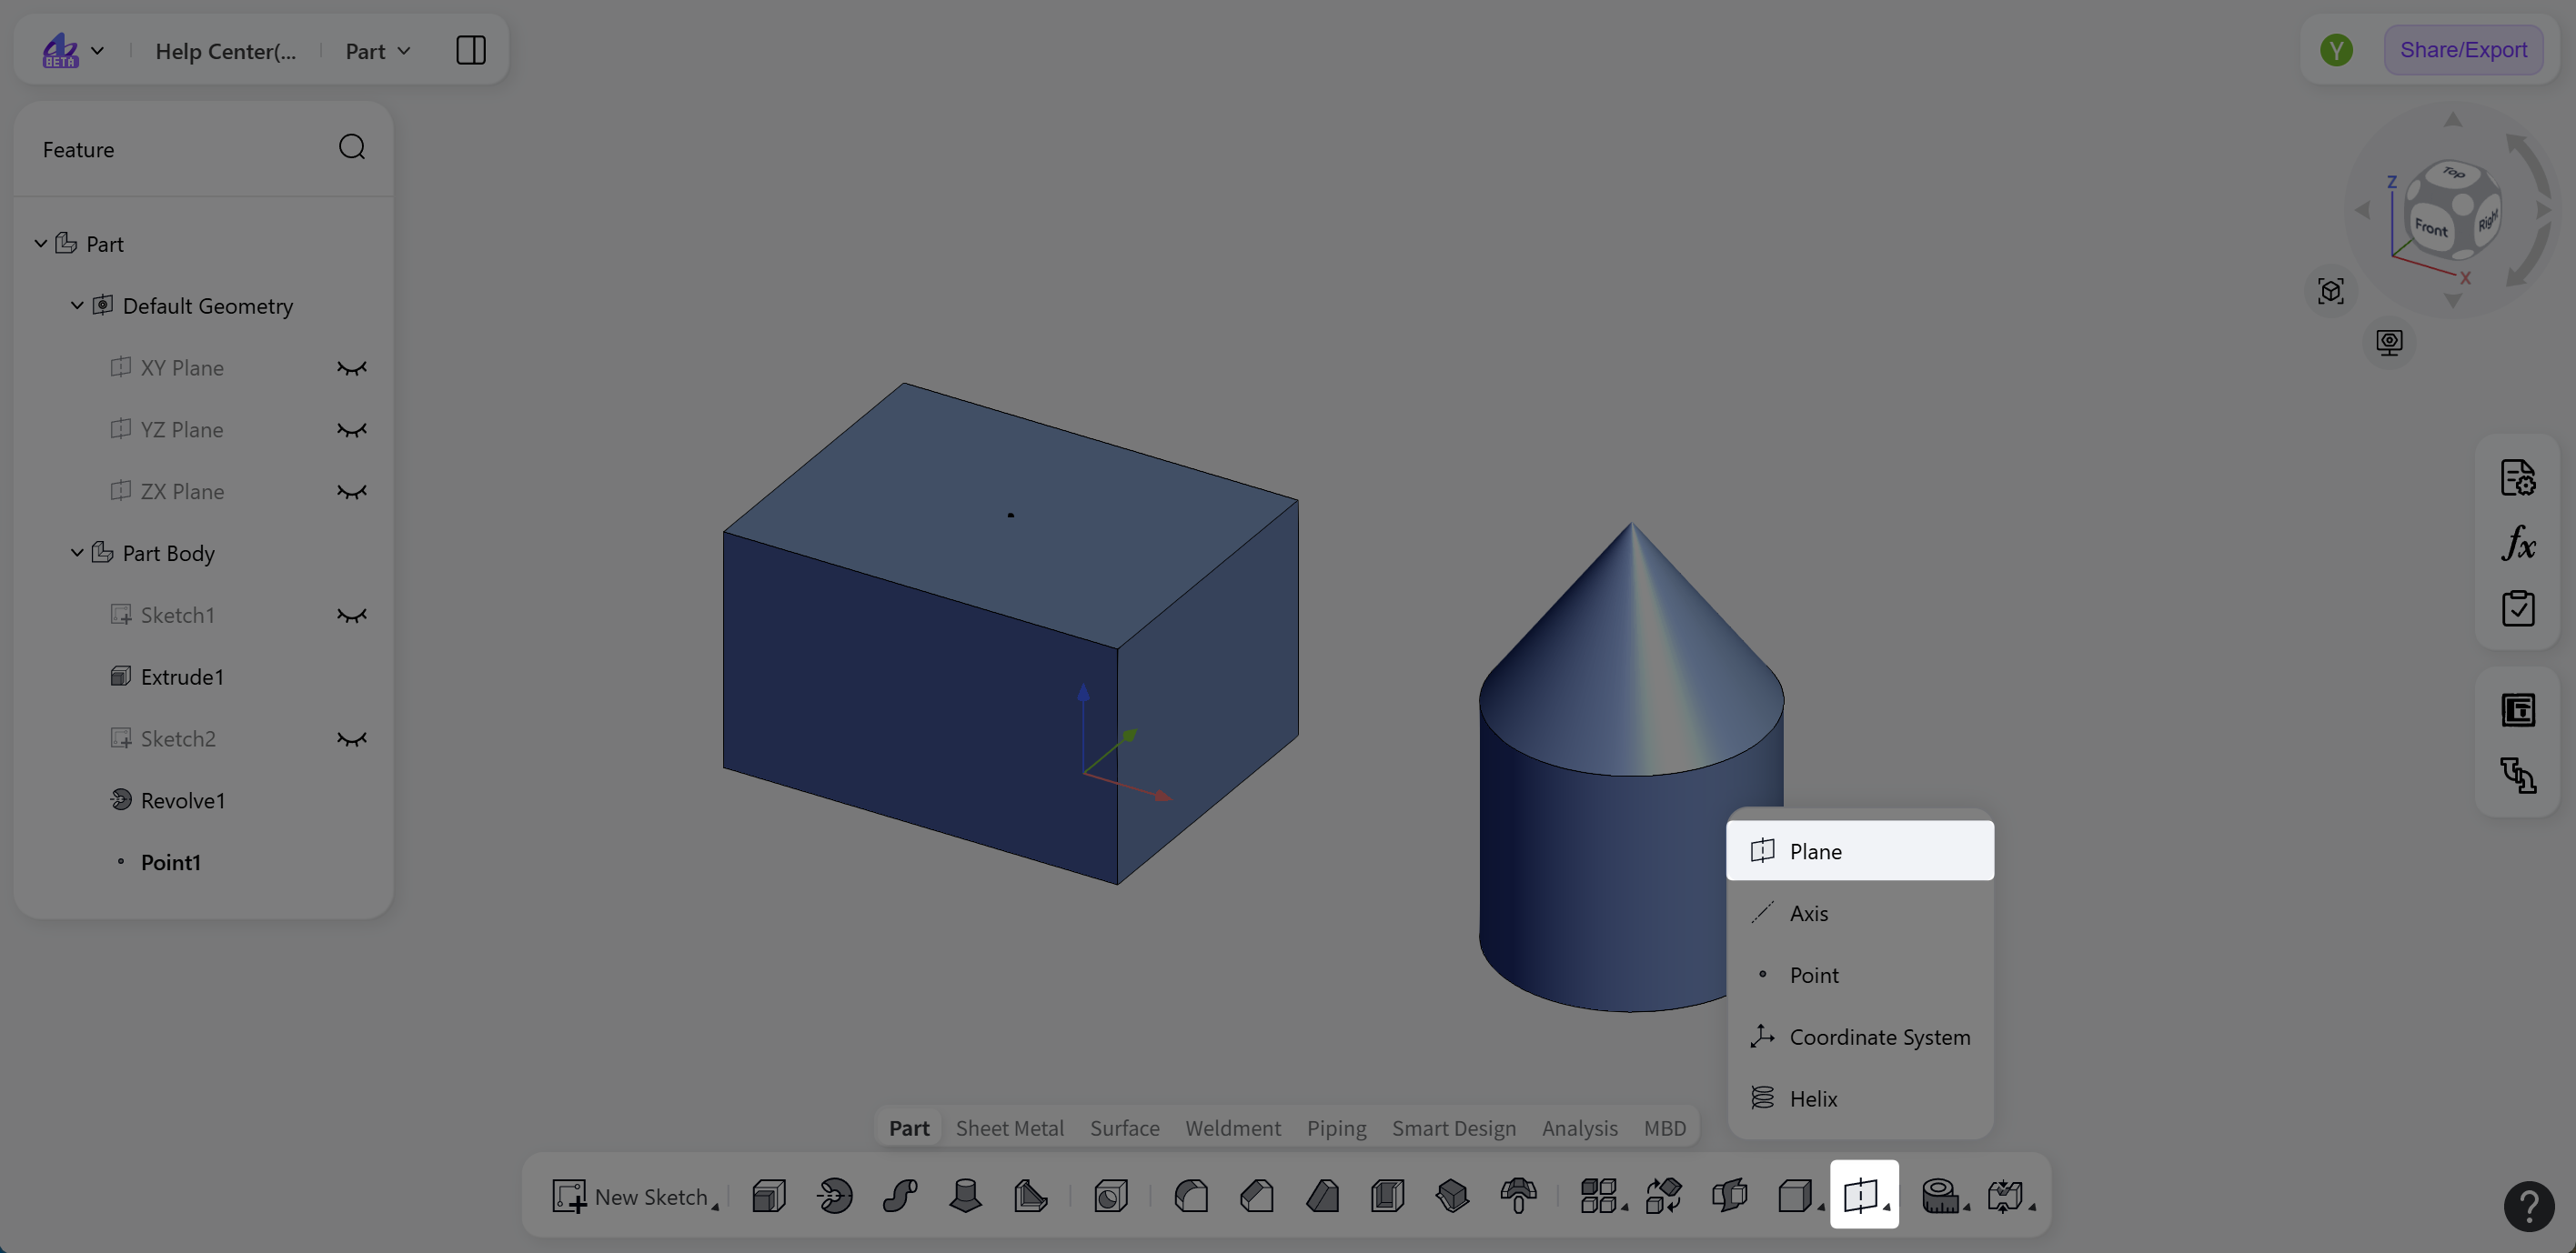2576x1253 pixels.
Task: Open the app logo dropdown chevron
Action: 97,50
